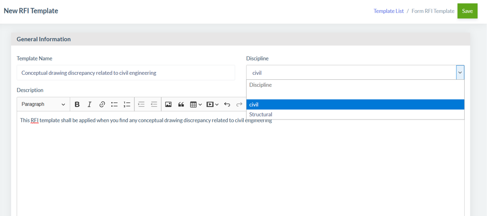Open the Paragraph heading style dropdown
The width and height of the screenshot is (487, 216).
[43, 104]
